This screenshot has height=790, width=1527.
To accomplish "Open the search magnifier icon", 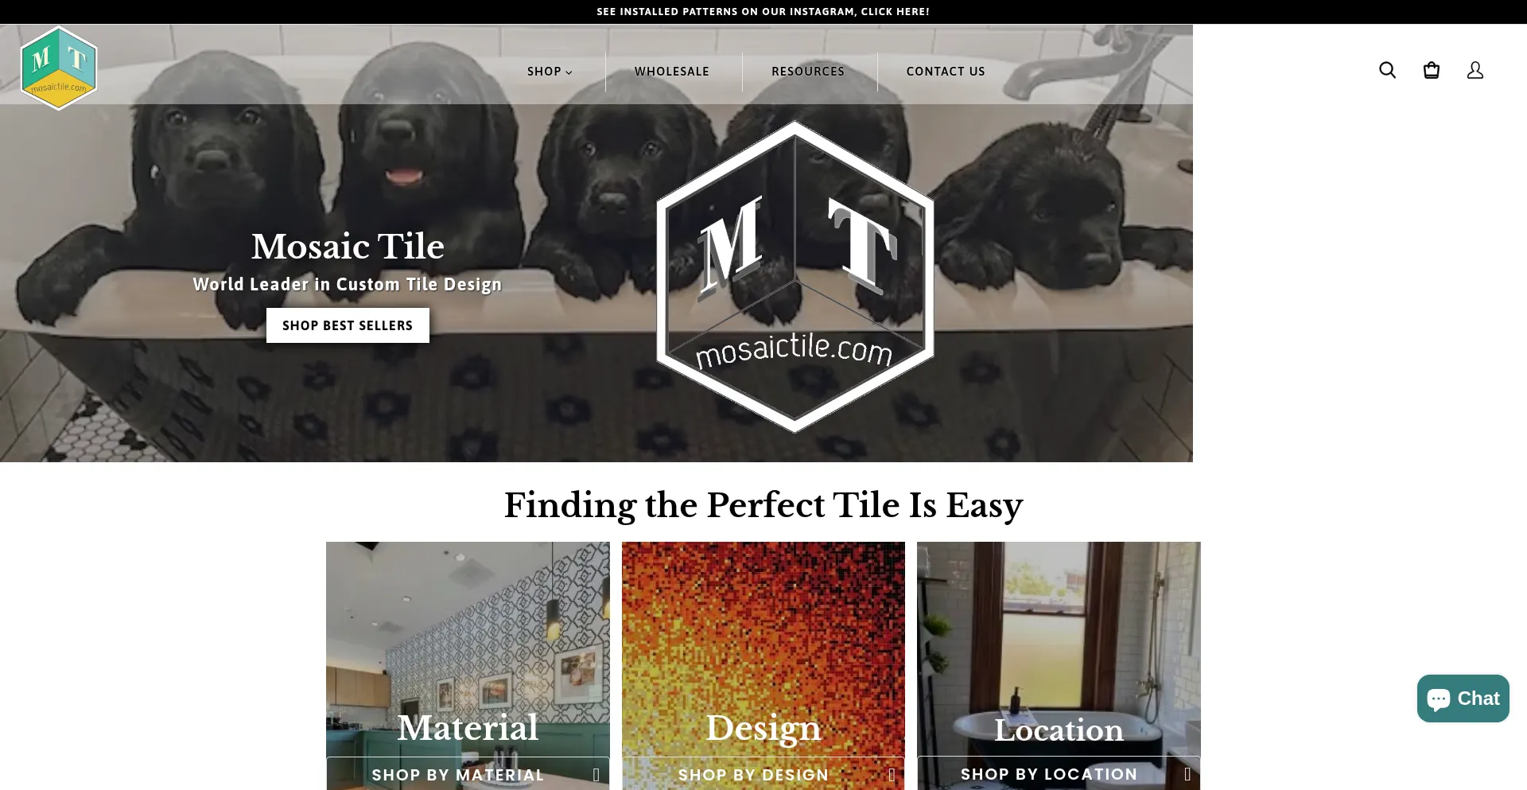I will click(x=1387, y=70).
